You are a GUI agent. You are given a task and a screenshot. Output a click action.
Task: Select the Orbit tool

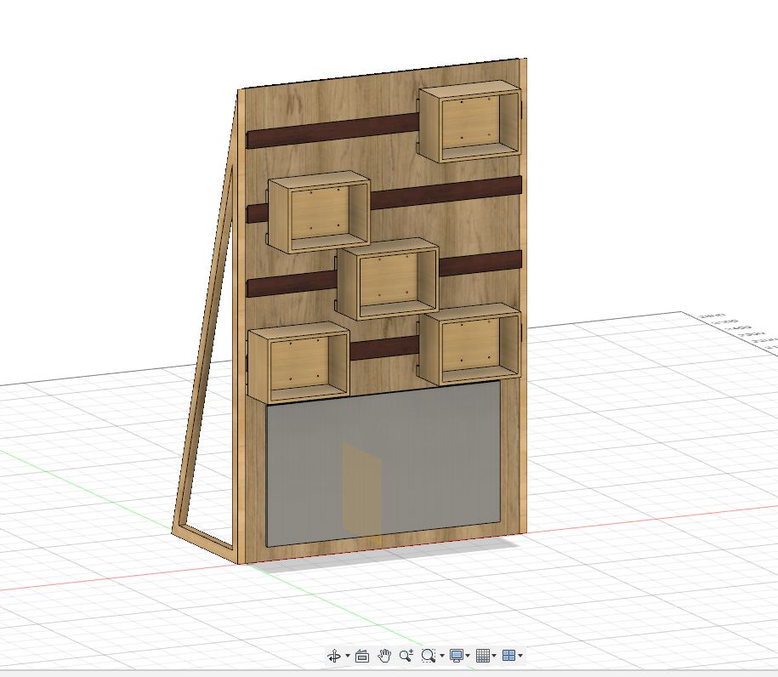point(334,656)
